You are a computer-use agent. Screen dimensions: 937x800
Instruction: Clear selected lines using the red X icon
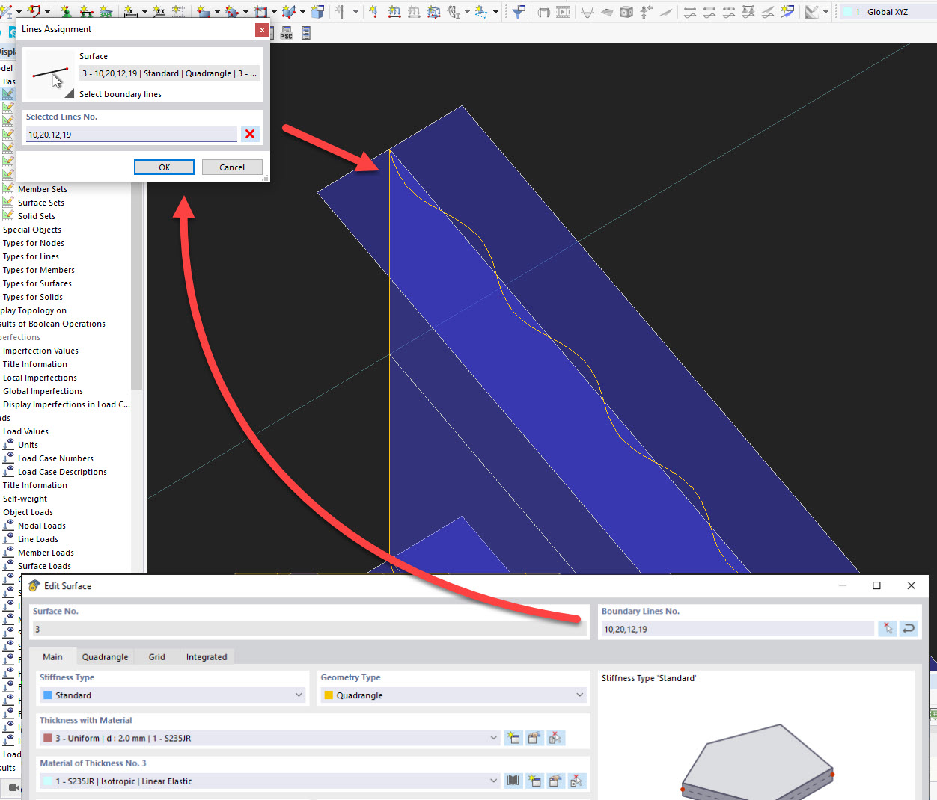249,134
